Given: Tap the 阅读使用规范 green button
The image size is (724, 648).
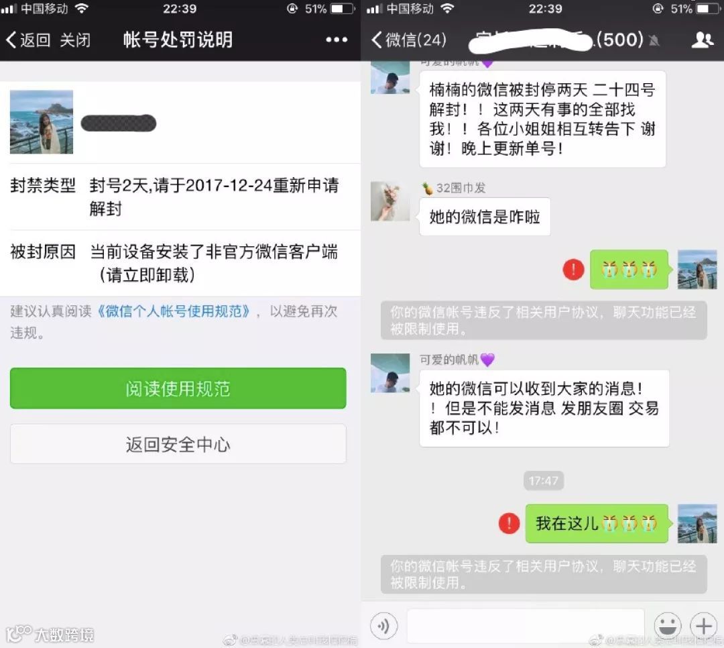Looking at the screenshot, I should coord(178,388).
